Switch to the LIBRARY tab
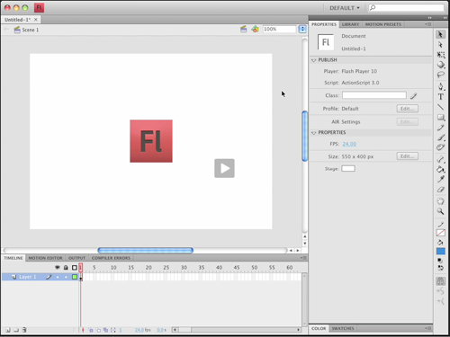450x337 pixels. (x=350, y=24)
